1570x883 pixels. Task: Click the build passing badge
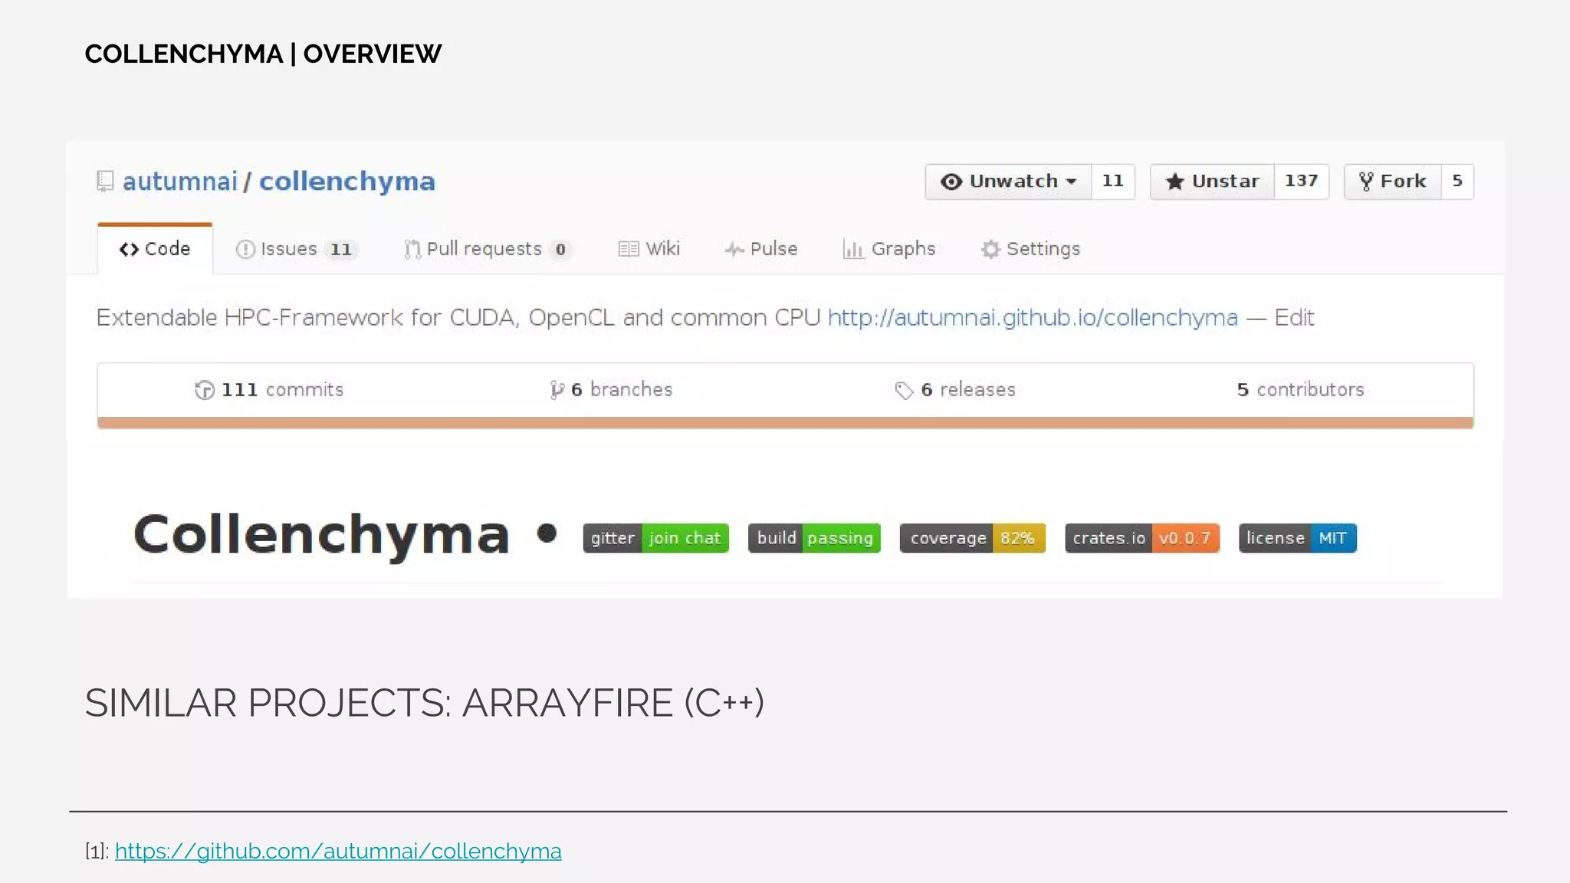coord(814,538)
